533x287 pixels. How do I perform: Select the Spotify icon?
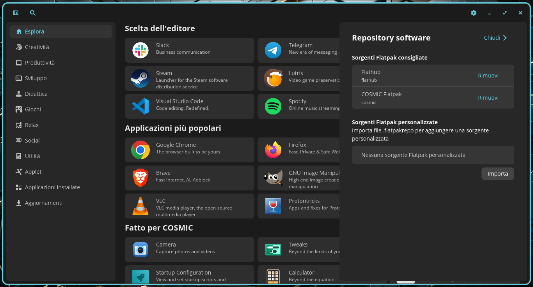pos(273,106)
